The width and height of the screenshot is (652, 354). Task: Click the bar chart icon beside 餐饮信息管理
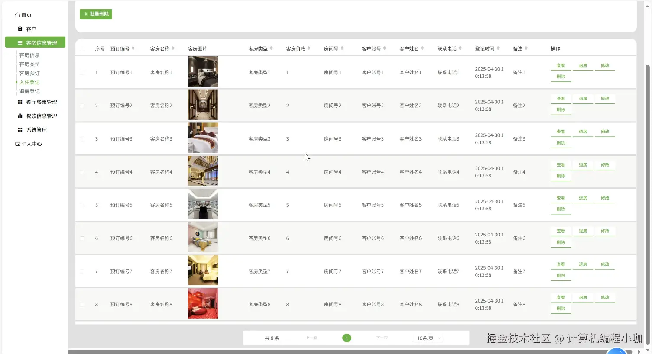coord(20,116)
